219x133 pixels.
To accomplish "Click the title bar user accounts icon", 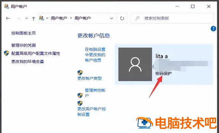I will [7, 6].
